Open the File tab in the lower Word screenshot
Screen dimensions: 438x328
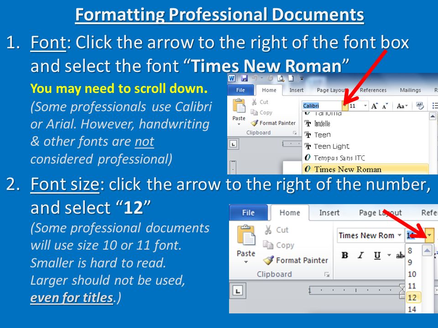pos(248,213)
